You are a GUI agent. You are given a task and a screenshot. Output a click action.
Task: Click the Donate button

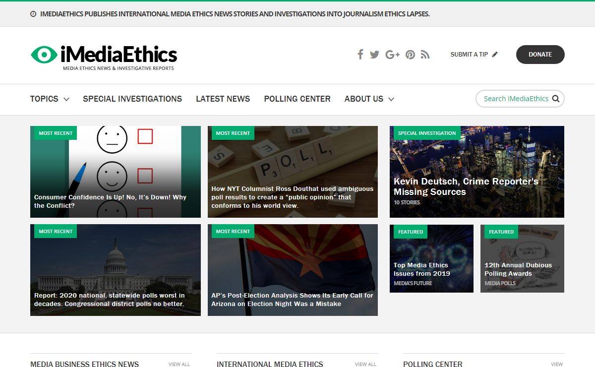[540, 55]
